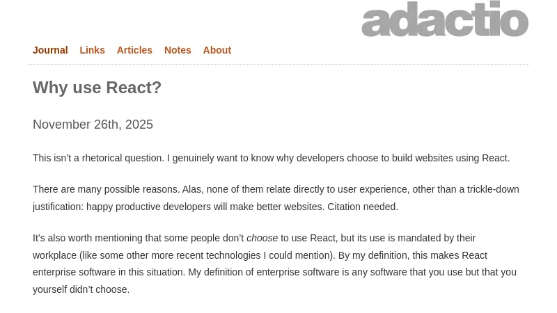Screen dimensions: 557x313
Task: Open the About page link
Action: (x=217, y=50)
